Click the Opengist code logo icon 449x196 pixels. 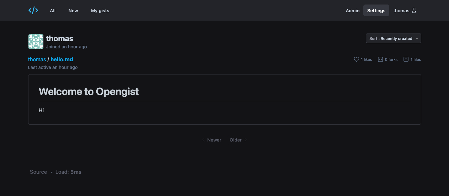pos(33,10)
